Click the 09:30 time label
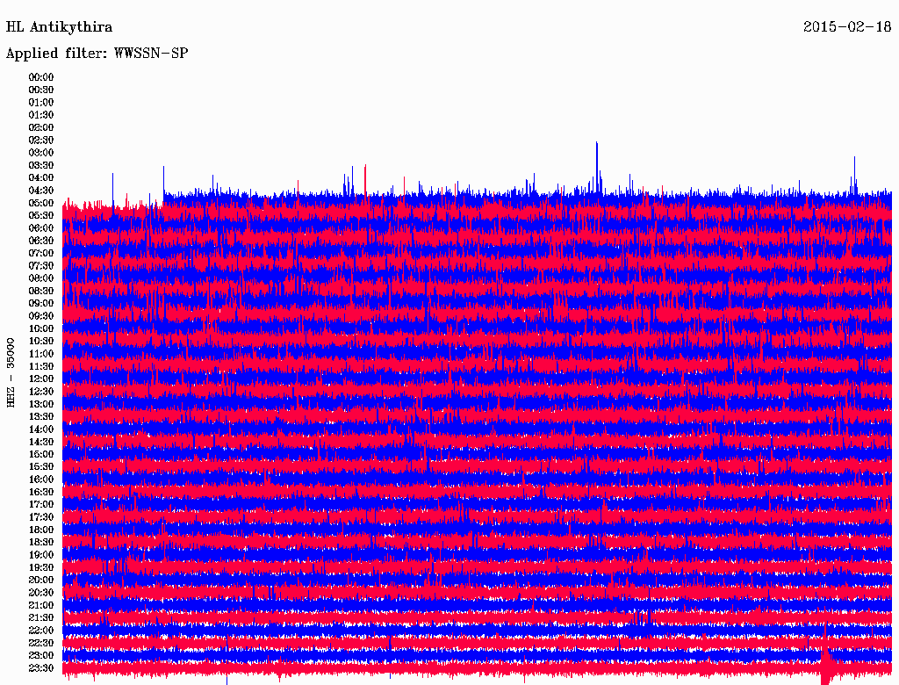Image resolution: width=899 pixels, height=685 pixels. pyautogui.click(x=41, y=316)
